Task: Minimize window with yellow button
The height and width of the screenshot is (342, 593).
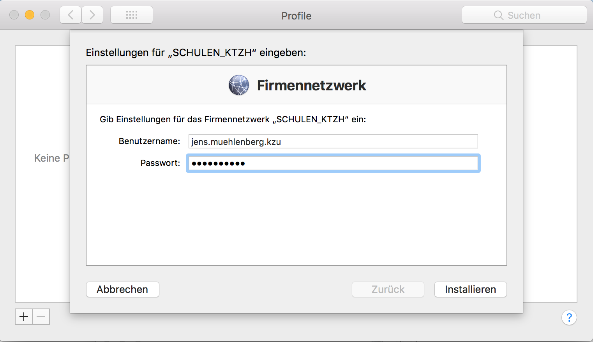Action: tap(30, 15)
